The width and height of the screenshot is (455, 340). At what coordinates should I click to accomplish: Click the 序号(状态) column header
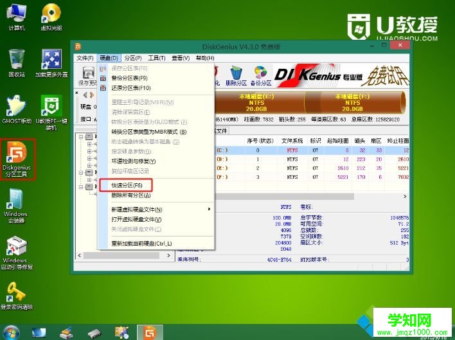tap(260, 141)
